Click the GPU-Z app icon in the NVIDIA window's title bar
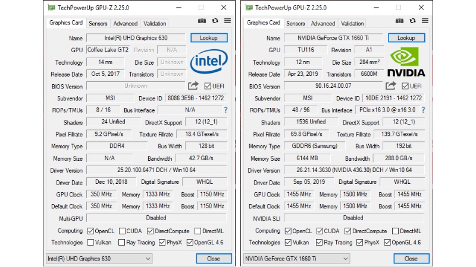 coord(249,8)
